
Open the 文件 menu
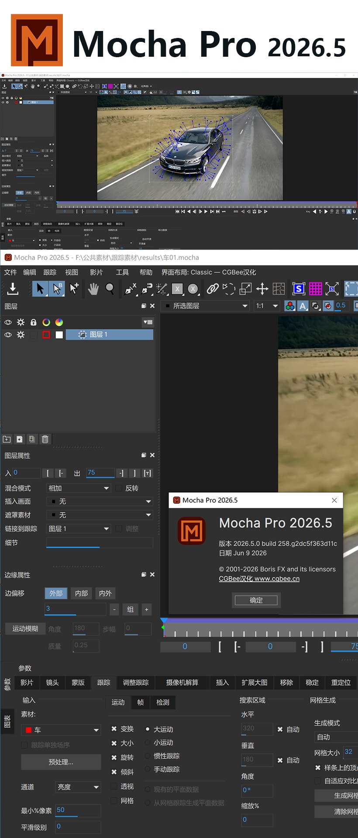coord(10,272)
